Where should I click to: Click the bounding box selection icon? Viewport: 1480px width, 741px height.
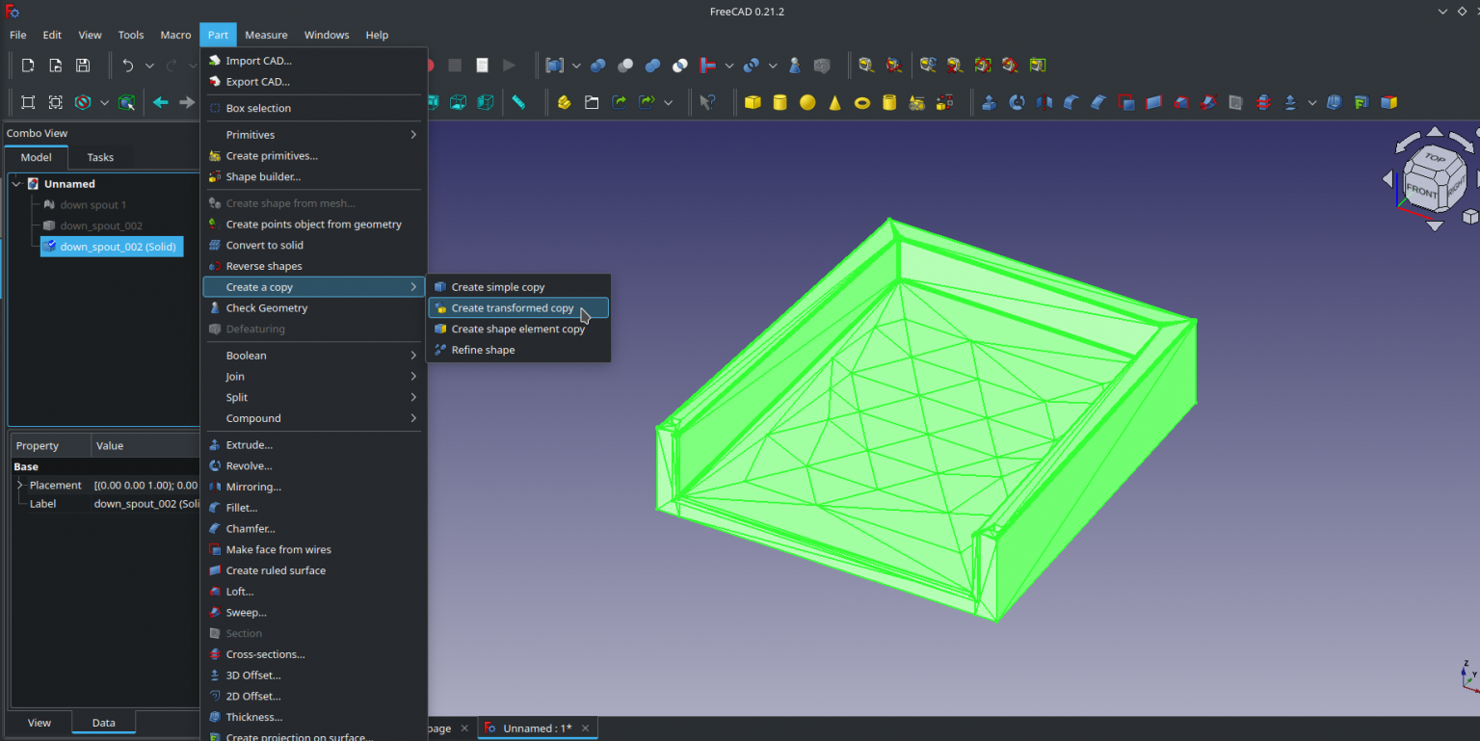pos(126,102)
